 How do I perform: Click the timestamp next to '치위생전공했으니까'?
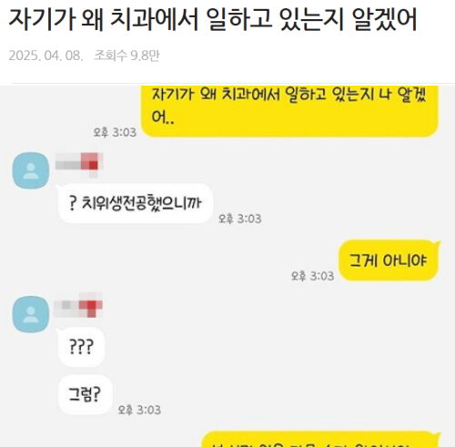240,218
